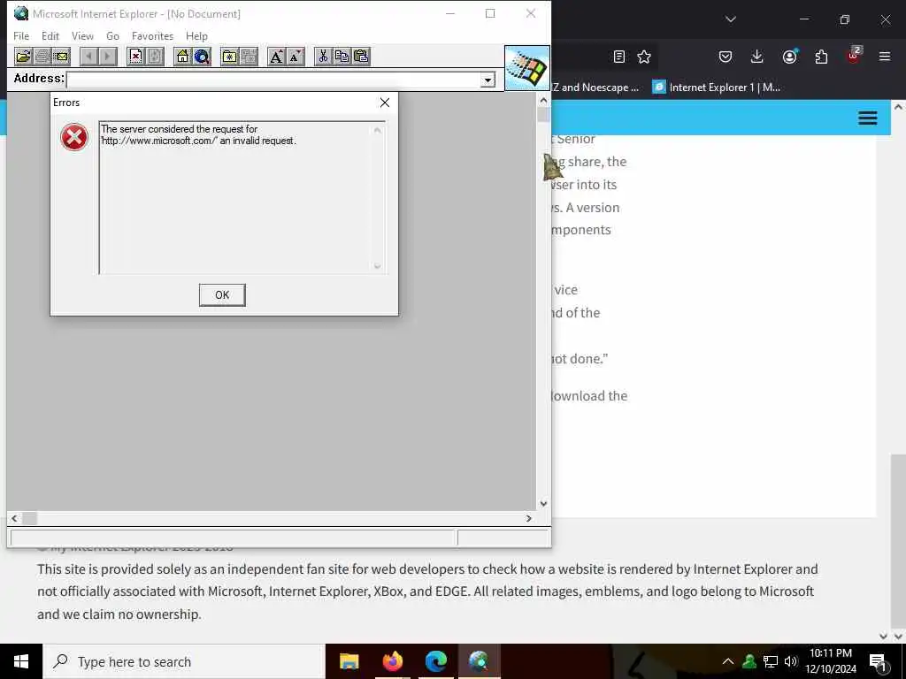Image resolution: width=906 pixels, height=679 pixels.
Task: Open Firefox from the taskbar
Action: [392, 661]
